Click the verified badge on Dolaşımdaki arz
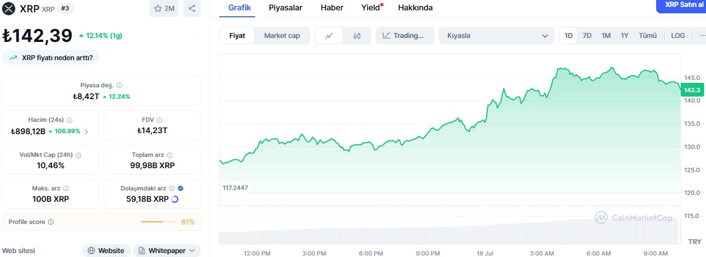Viewport: 706px width, 257px height. 180,188
